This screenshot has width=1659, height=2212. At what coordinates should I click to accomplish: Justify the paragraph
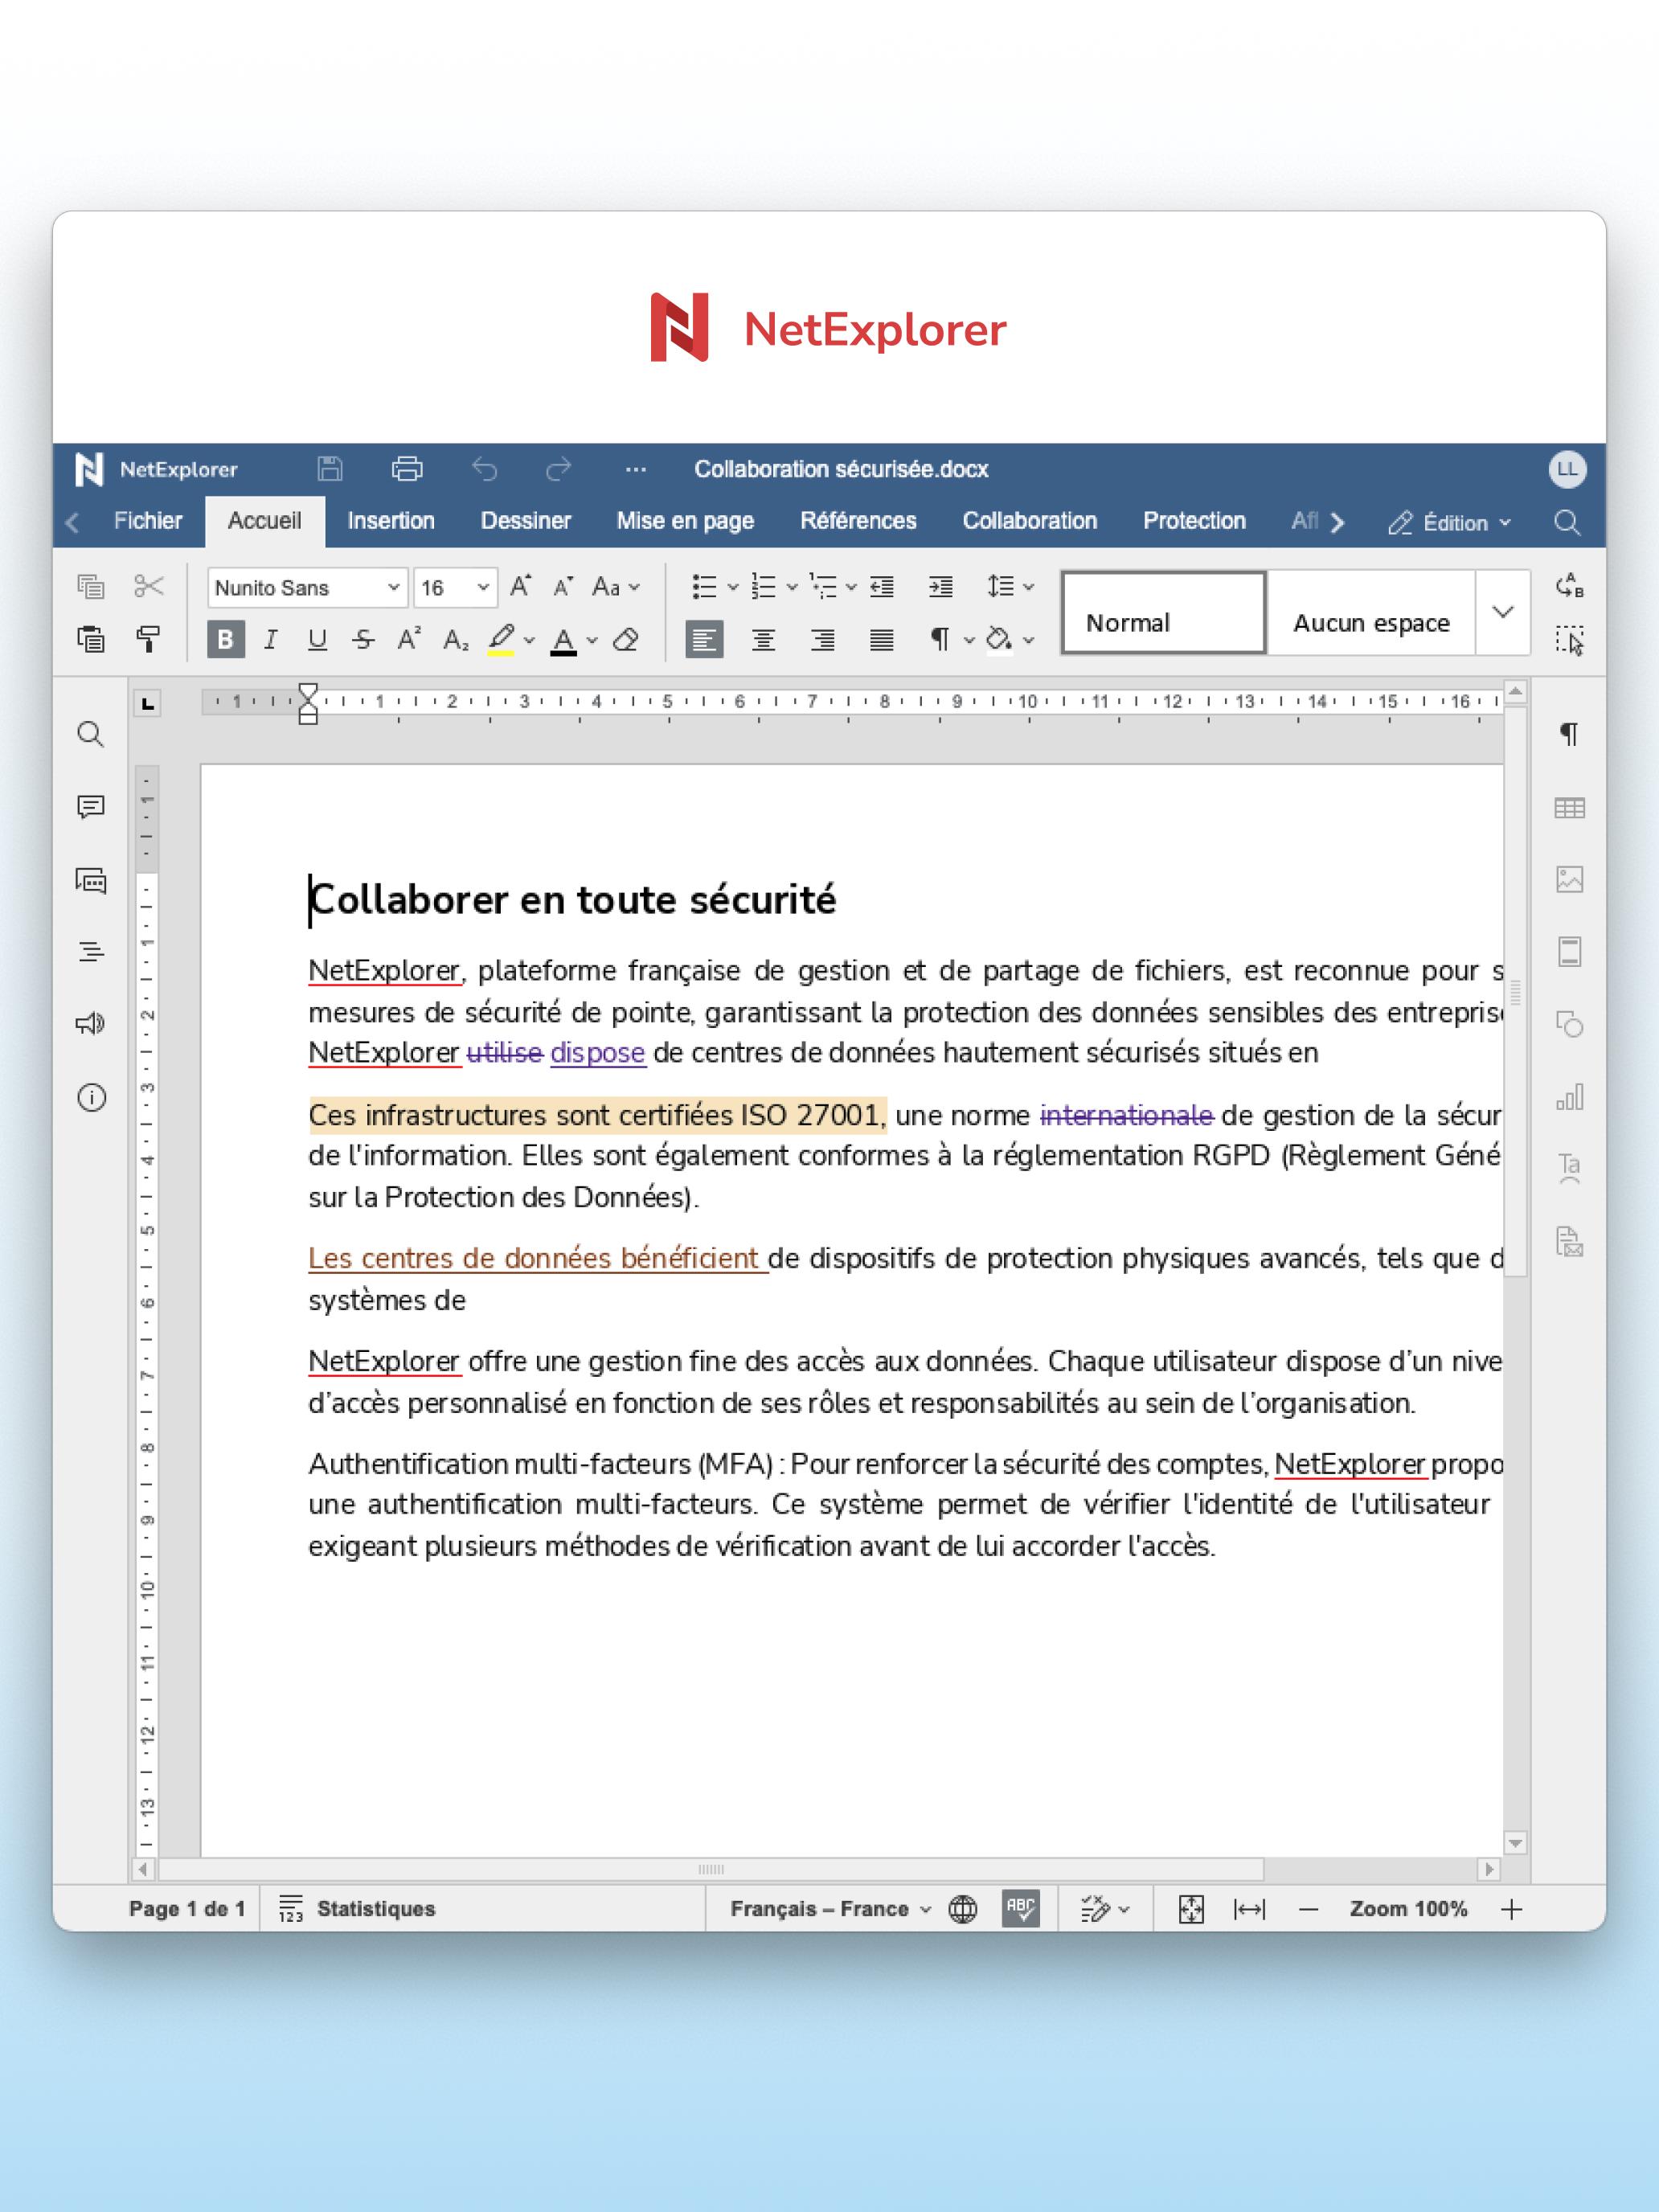tap(881, 639)
